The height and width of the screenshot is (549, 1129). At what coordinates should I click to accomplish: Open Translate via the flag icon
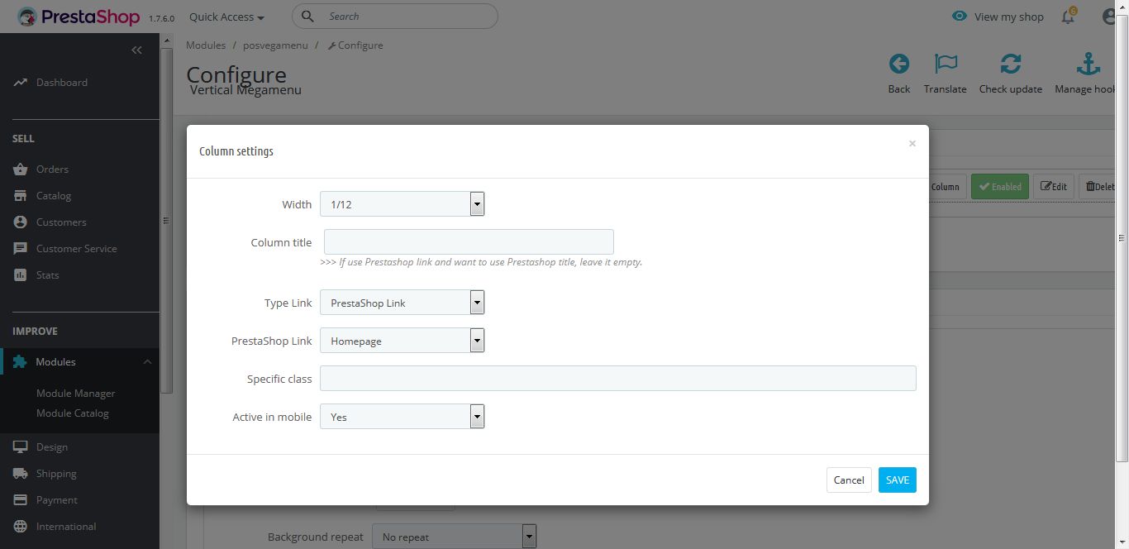tap(945, 64)
